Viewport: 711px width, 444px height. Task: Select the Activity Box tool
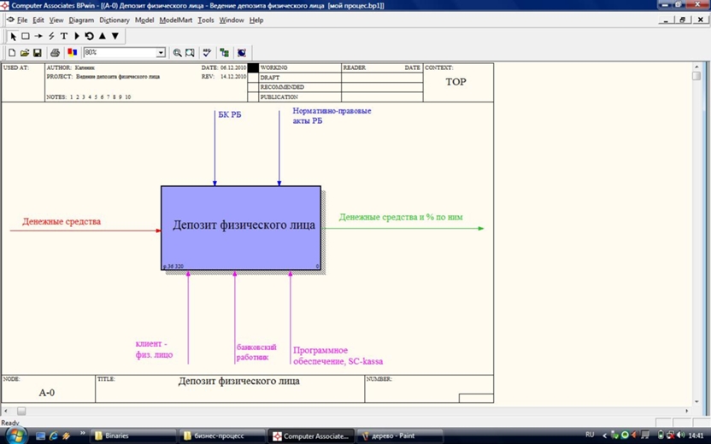coord(26,36)
